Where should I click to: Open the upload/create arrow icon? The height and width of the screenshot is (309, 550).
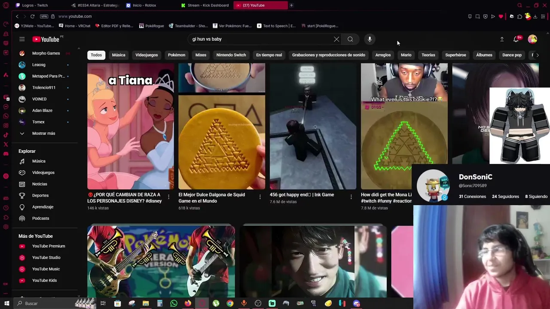click(x=502, y=39)
